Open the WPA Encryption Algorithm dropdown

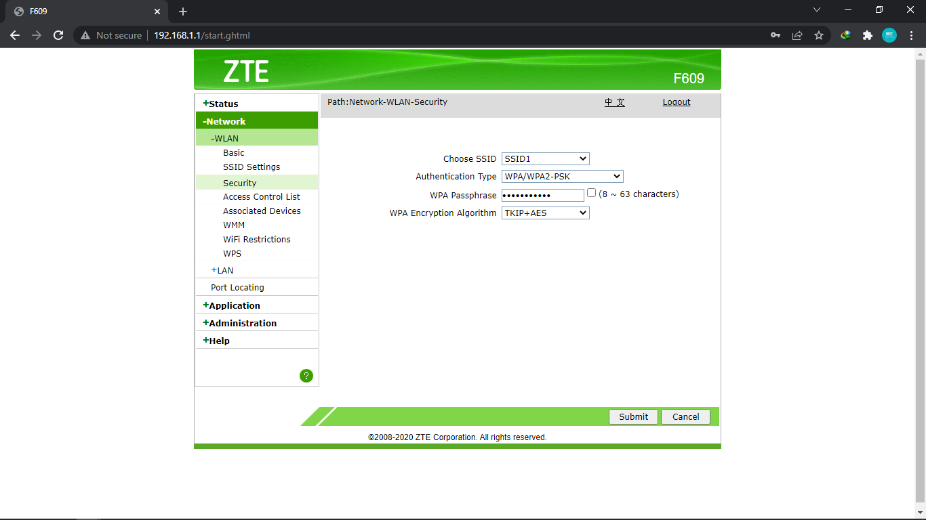tap(546, 213)
